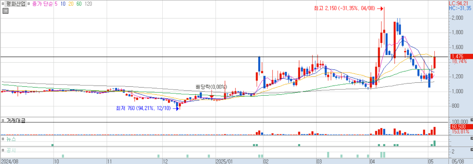Click the 04 month date axis label
473x164 pixels.
[372, 161]
